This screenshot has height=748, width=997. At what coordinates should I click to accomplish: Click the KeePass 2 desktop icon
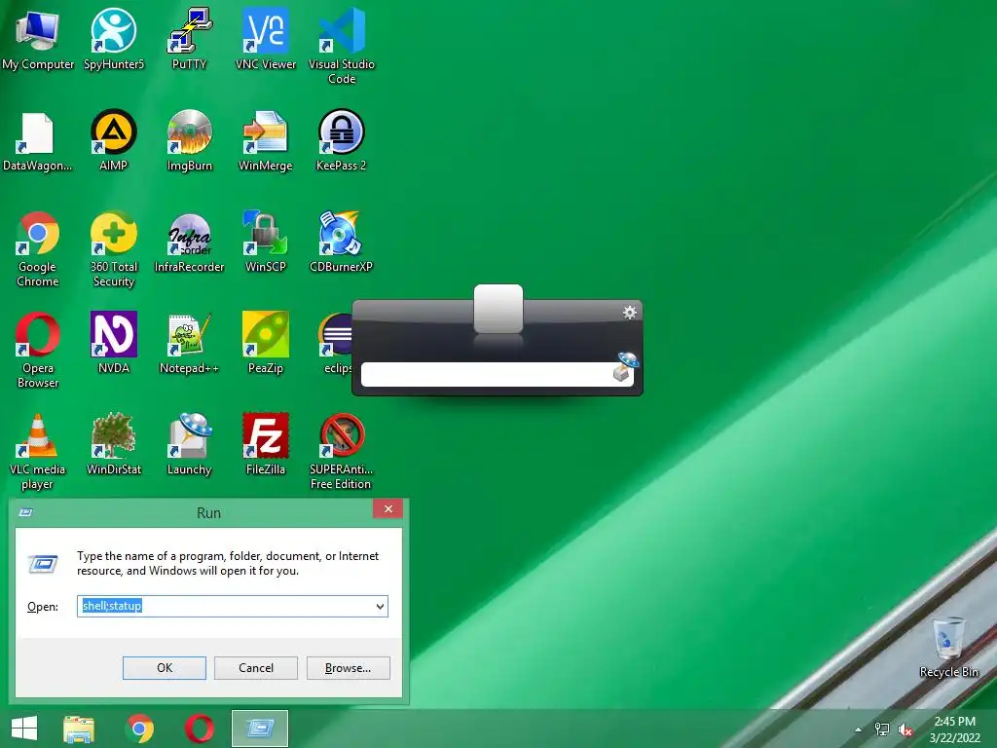coord(342,141)
